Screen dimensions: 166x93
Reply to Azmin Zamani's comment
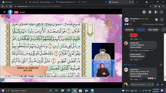136,60
